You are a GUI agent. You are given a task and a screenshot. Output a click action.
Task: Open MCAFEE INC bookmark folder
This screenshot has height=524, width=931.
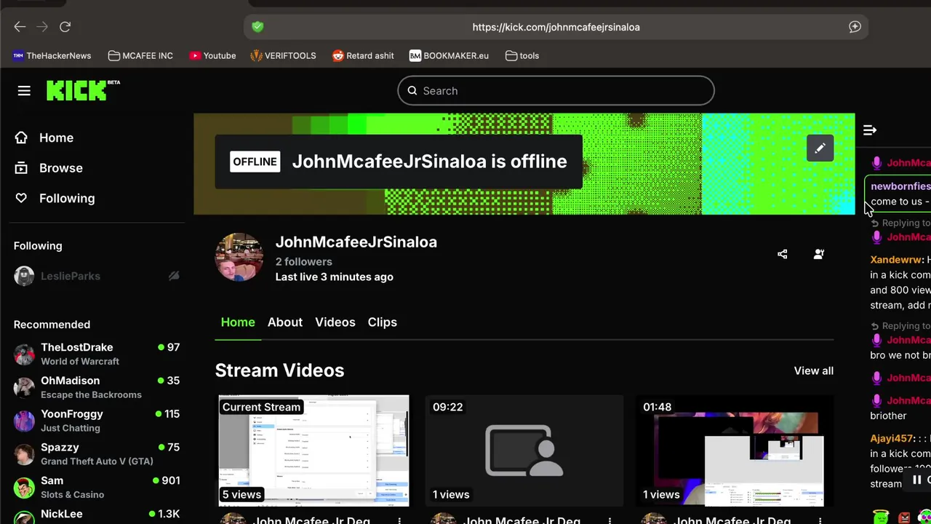[140, 55]
